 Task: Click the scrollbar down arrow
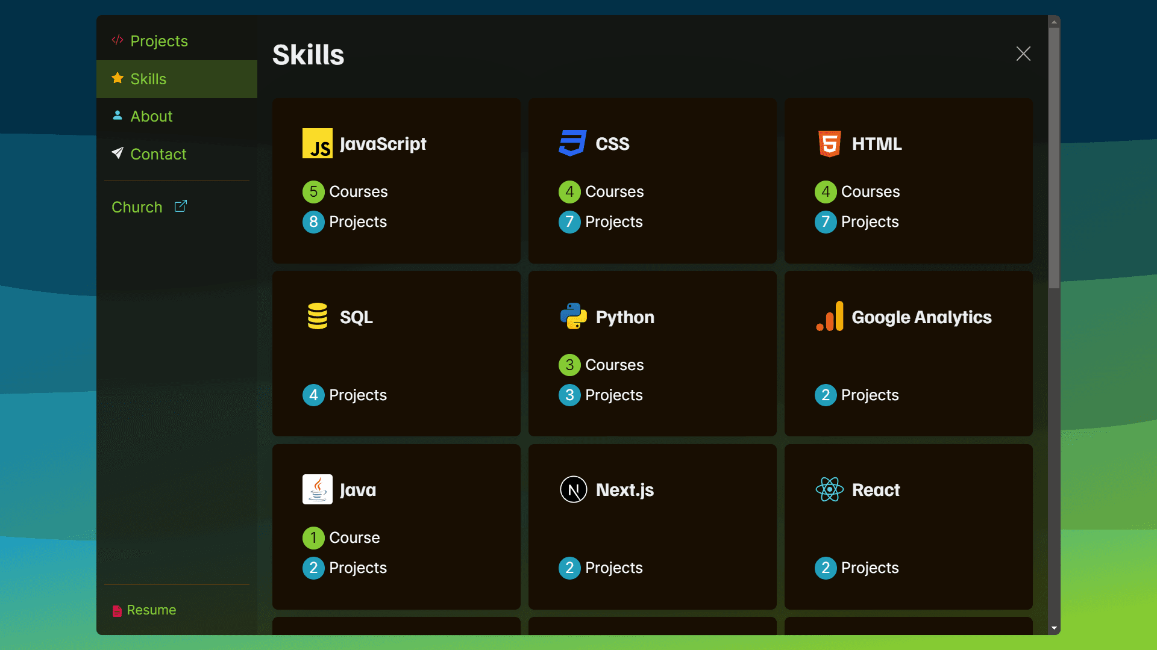(x=1054, y=628)
